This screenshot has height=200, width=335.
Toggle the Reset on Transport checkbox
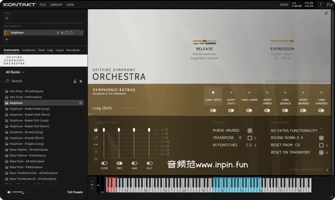pos(321,152)
